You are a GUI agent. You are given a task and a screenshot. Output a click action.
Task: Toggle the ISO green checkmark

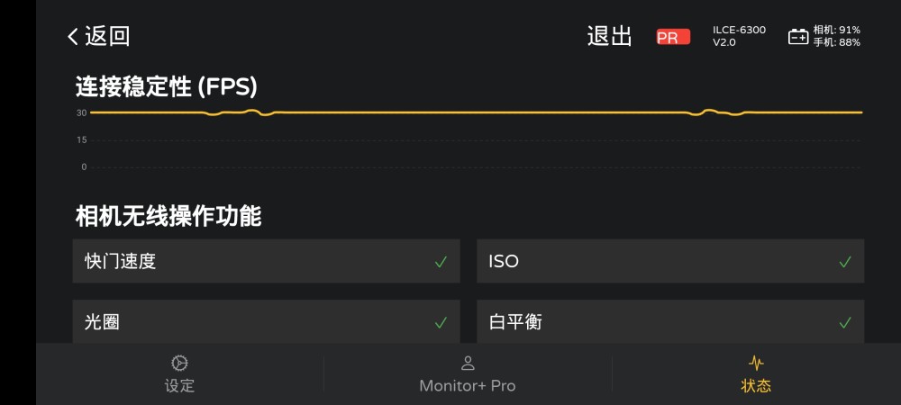click(844, 262)
